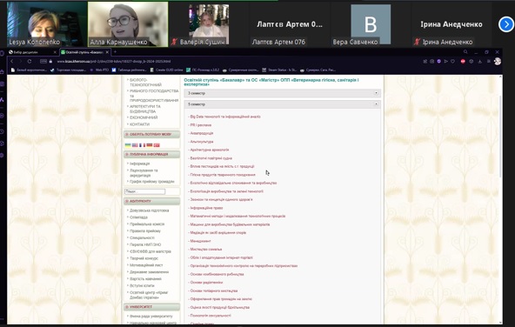Click the Пошук search input field

coord(144,191)
